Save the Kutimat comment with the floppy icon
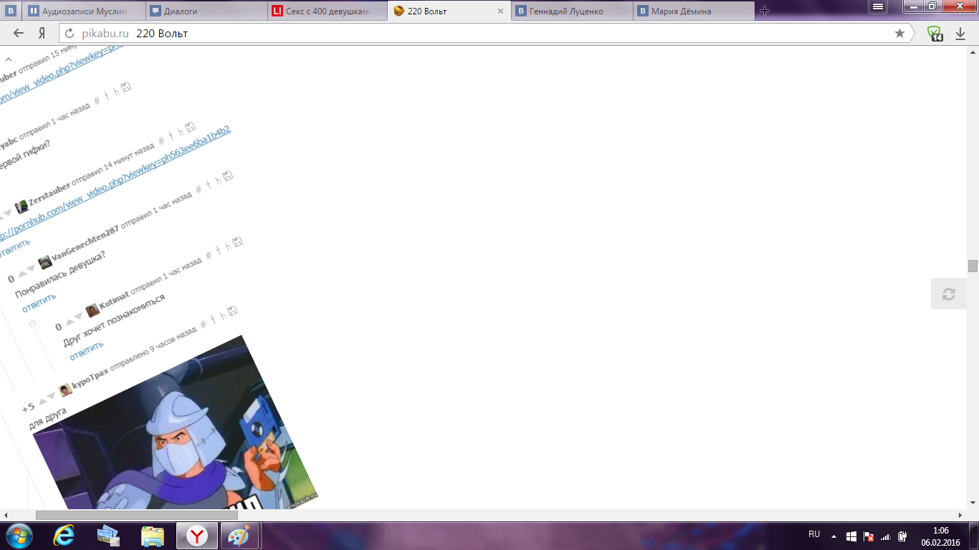Screen dimensions: 979x550 (237, 243)
